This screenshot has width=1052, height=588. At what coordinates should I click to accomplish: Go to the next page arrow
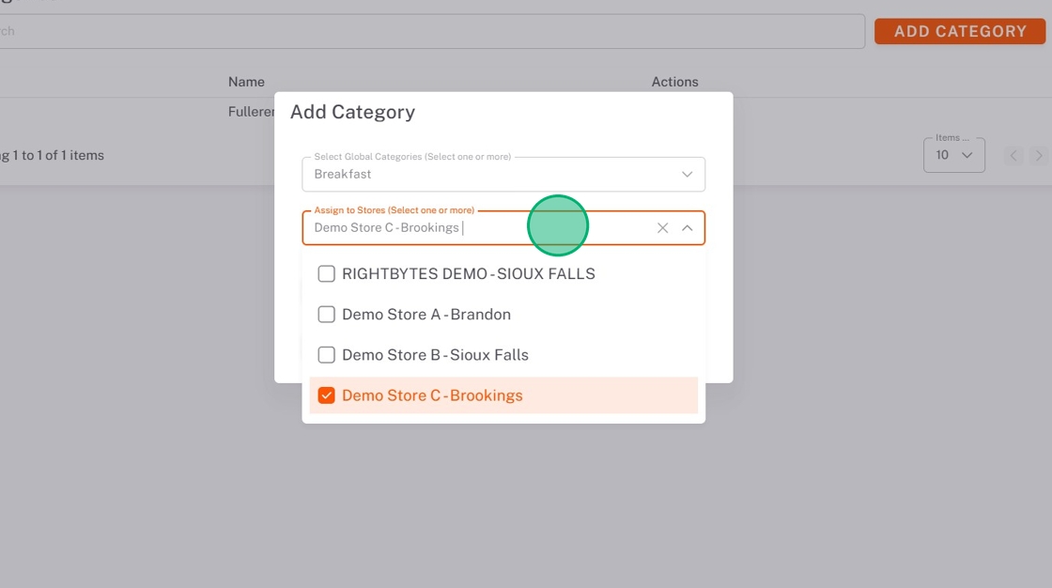pyautogui.click(x=1038, y=156)
